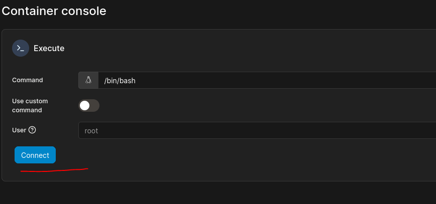Click the root placeholder text
This screenshot has height=204, width=436.
[x=91, y=131]
